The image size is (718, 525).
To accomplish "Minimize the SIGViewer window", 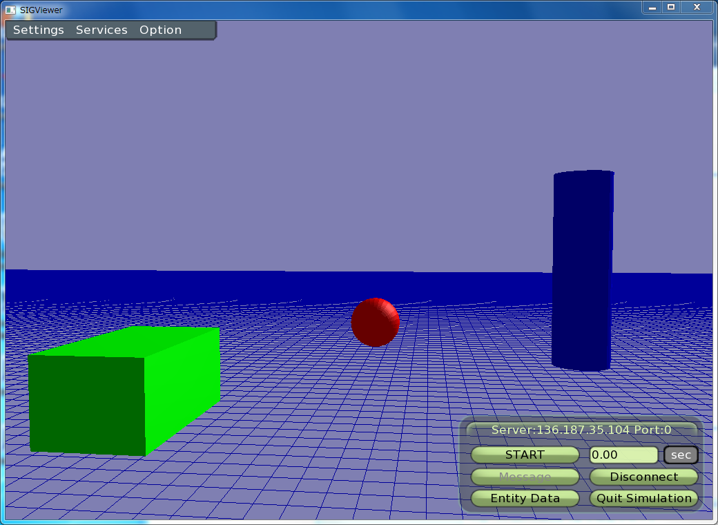I will click(x=652, y=7).
